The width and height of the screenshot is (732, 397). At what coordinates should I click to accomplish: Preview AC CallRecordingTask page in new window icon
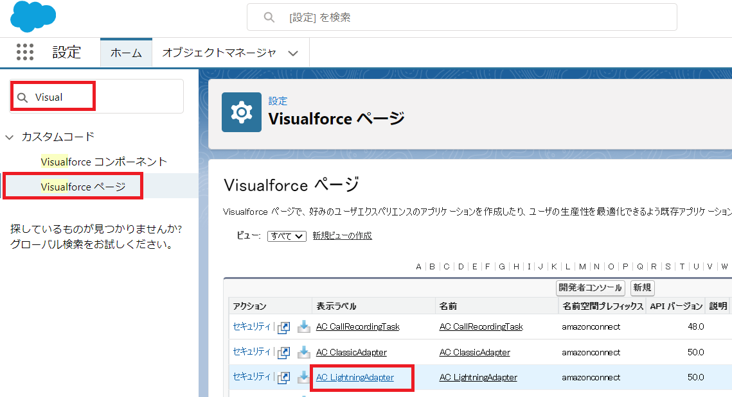(284, 328)
